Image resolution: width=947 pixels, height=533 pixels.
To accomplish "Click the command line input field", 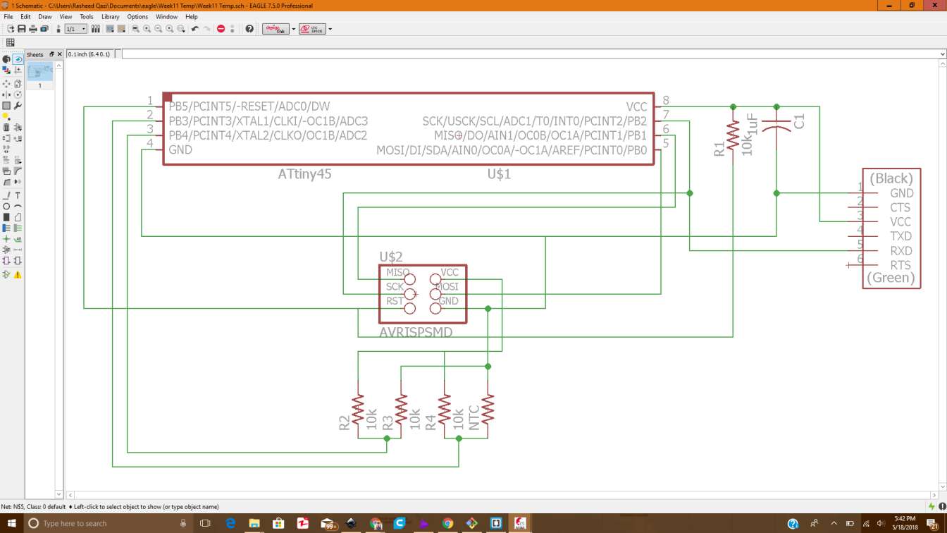I will 530,54.
